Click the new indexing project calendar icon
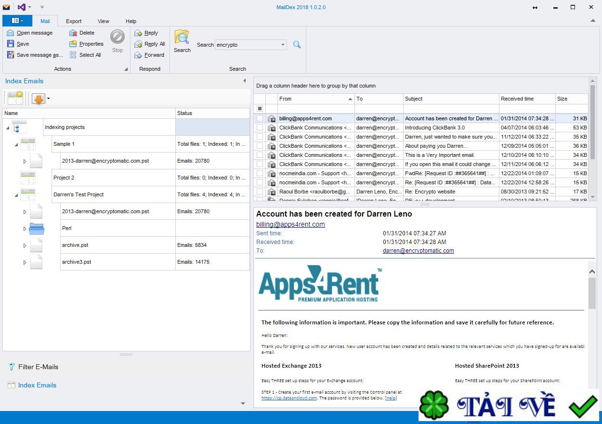This screenshot has width=602, height=424. (15, 99)
